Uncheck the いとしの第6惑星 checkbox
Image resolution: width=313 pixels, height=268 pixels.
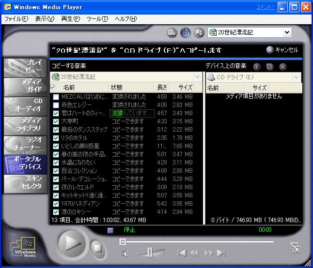(56, 146)
